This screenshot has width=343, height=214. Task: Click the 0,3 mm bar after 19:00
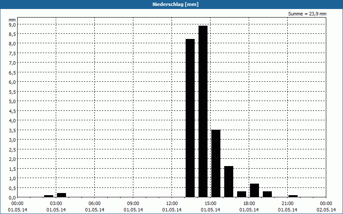(x=267, y=194)
